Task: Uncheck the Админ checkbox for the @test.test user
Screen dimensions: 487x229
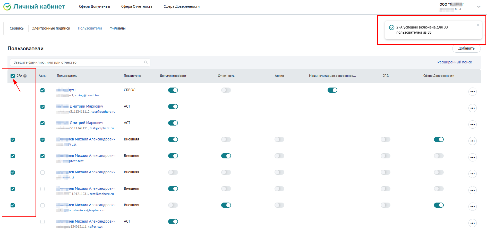Action: (42, 156)
